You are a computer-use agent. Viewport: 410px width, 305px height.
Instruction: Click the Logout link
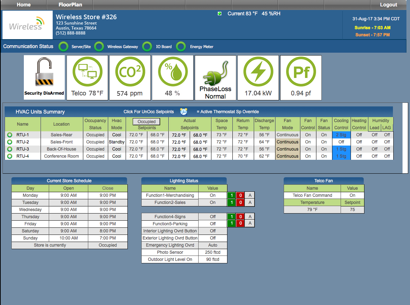point(388,5)
